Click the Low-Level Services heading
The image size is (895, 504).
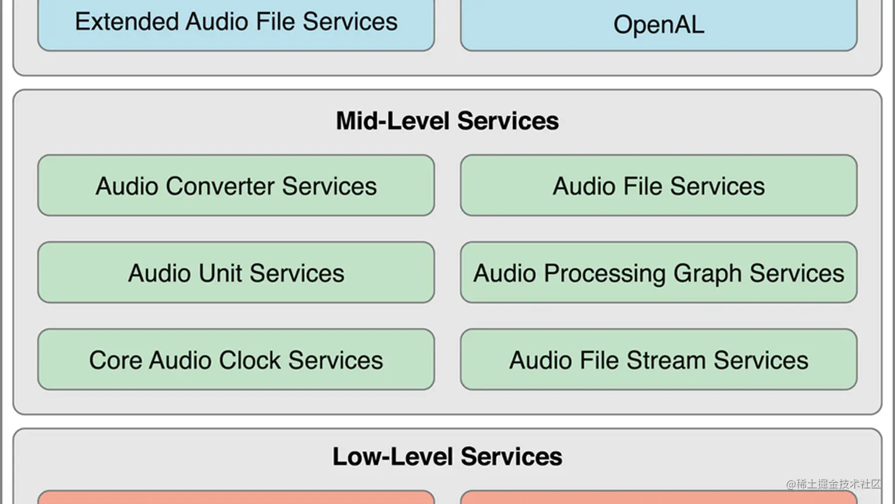click(x=447, y=457)
